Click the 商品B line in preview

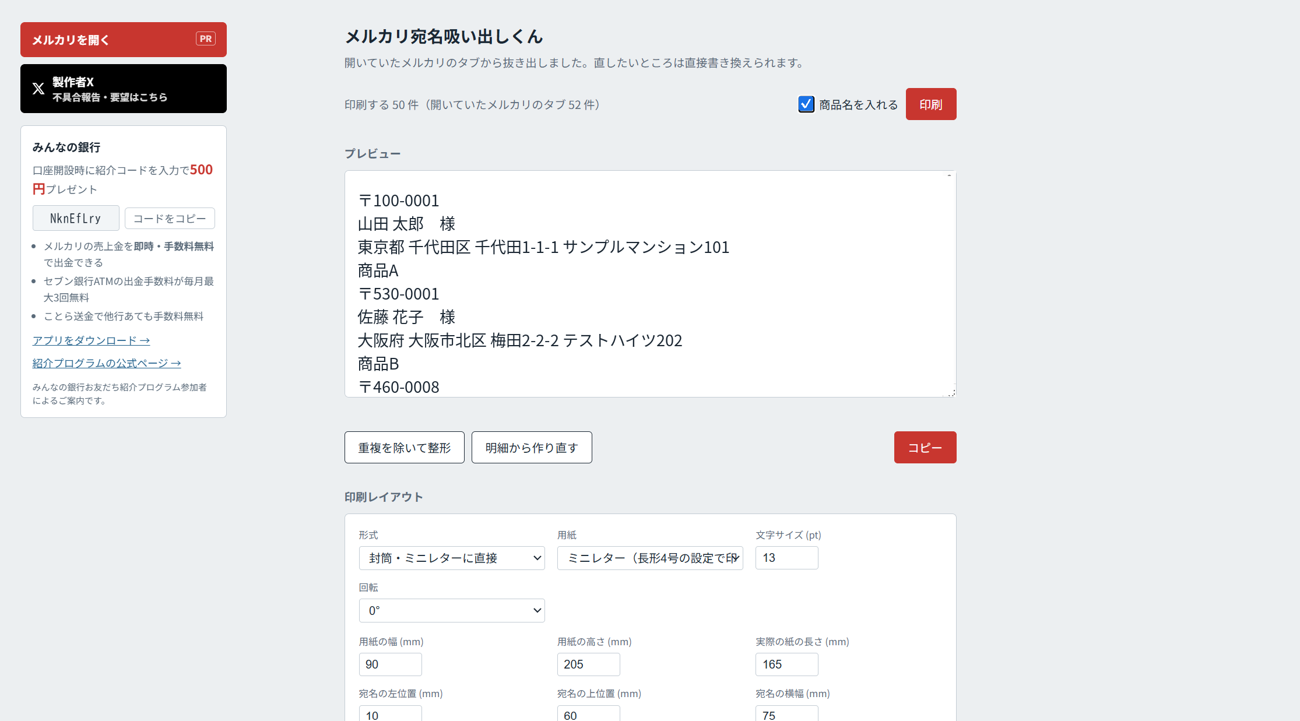(378, 364)
